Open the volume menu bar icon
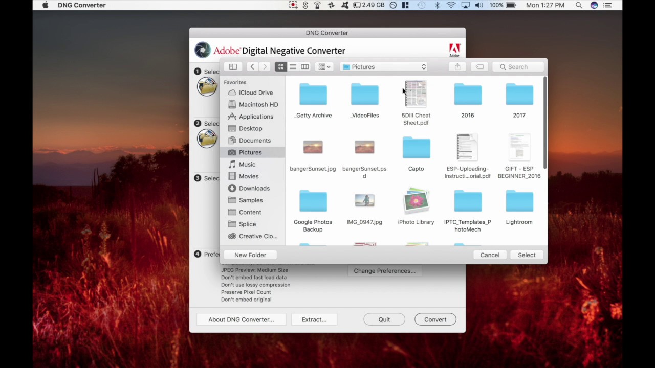The image size is (655, 368). (479, 5)
